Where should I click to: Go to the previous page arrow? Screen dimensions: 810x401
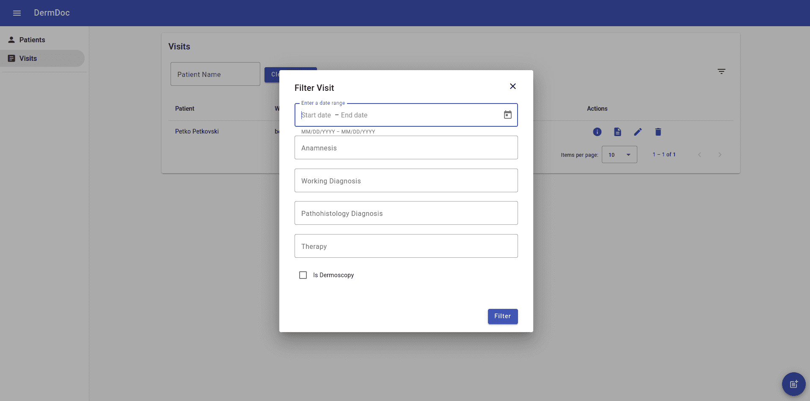(700, 155)
